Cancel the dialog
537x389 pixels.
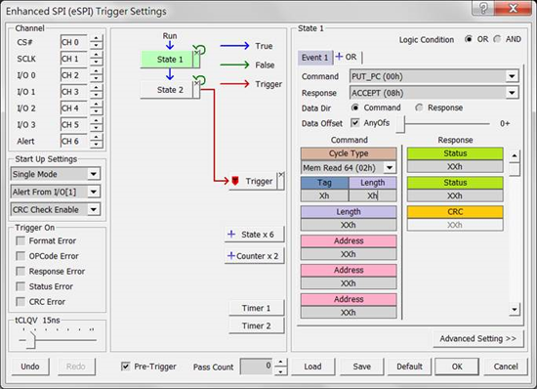point(506,367)
